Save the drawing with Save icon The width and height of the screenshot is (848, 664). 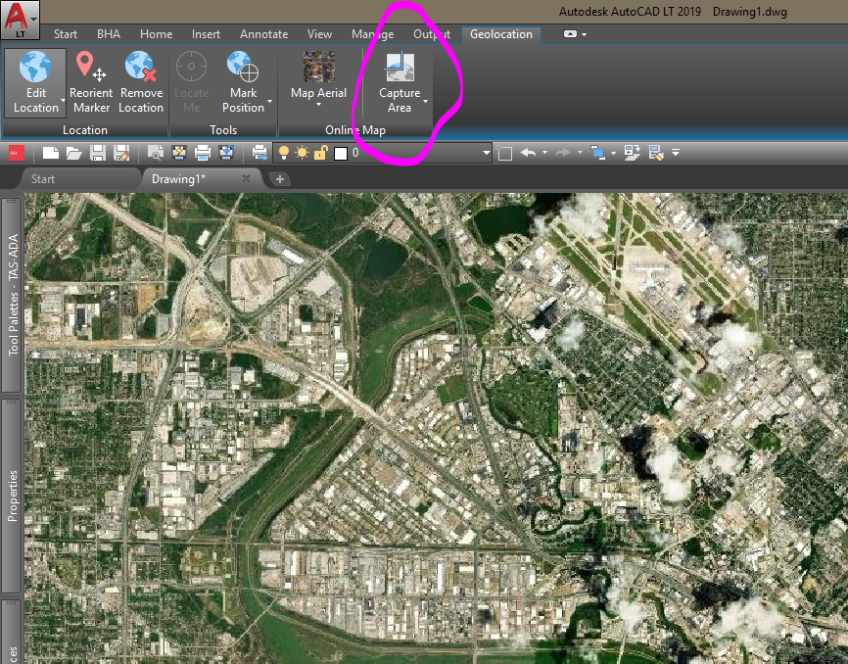click(x=97, y=153)
